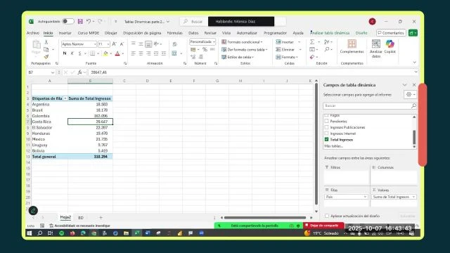The image size is (450, 253).
Task: Click the horizontal sheet scrollbar
Action: [266, 218]
